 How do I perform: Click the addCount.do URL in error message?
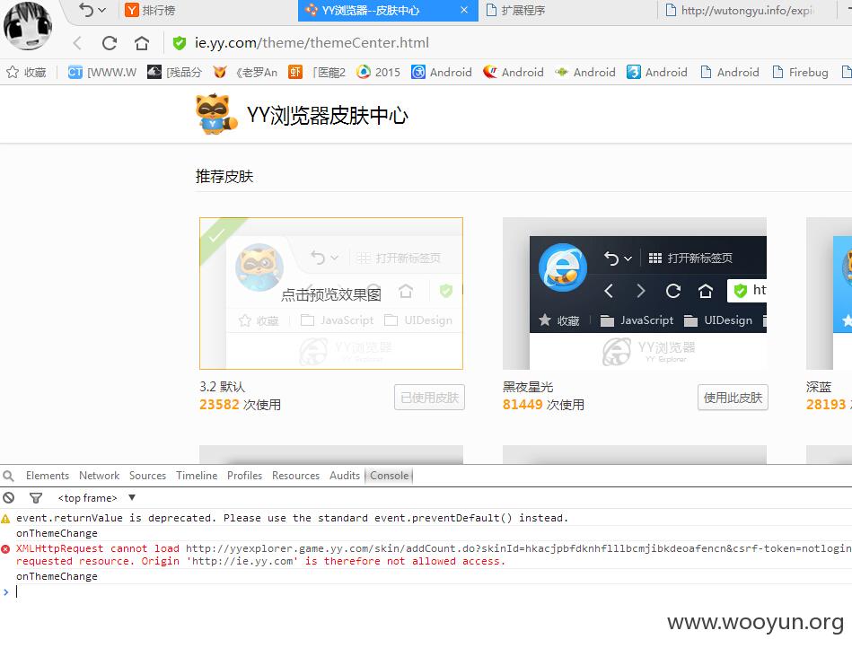[x=518, y=548]
